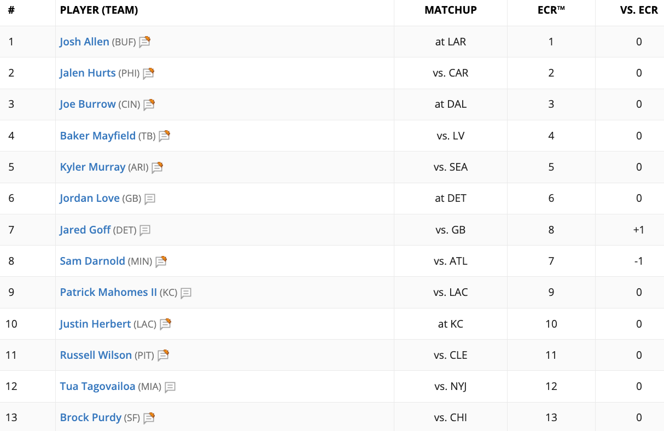664x431 pixels.
Task: Open the Kyler Murray player link
Action: point(92,167)
